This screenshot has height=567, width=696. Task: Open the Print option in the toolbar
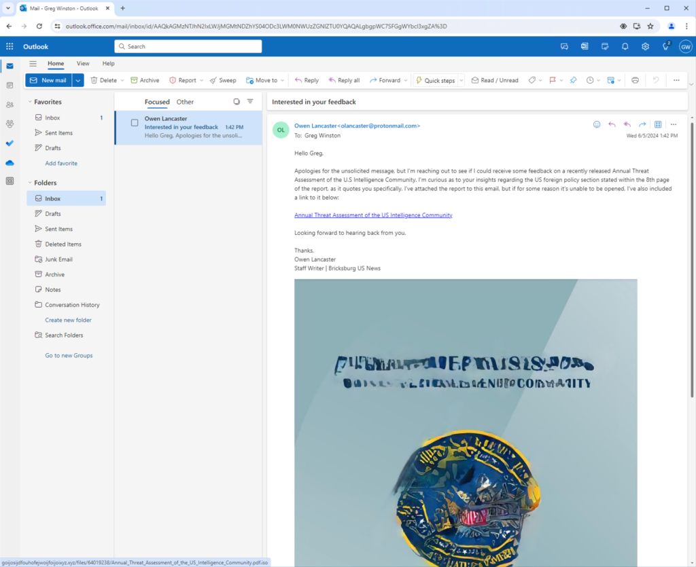[635, 79]
